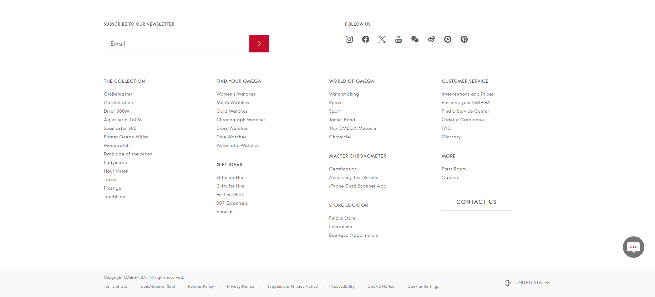Image resolution: width=655 pixels, height=297 pixels.
Task: Select the James Bond link
Action: 342,120
